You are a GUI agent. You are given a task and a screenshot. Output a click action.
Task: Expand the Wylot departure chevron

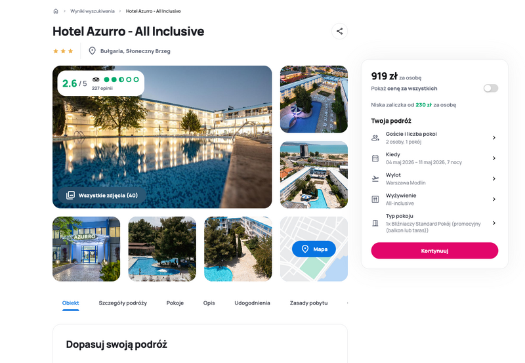point(494,179)
